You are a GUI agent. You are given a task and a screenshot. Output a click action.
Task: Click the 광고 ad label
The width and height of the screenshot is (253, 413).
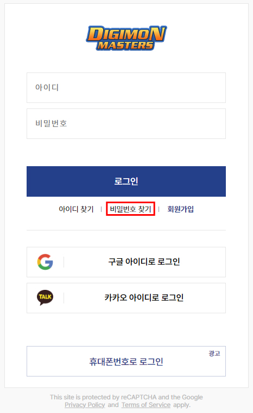tap(214, 354)
